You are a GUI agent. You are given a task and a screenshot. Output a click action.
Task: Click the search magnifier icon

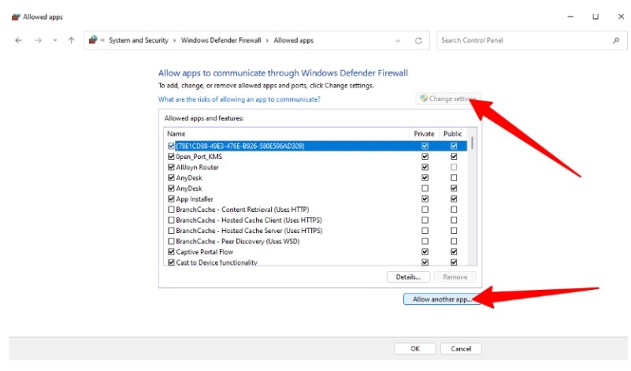(x=616, y=40)
